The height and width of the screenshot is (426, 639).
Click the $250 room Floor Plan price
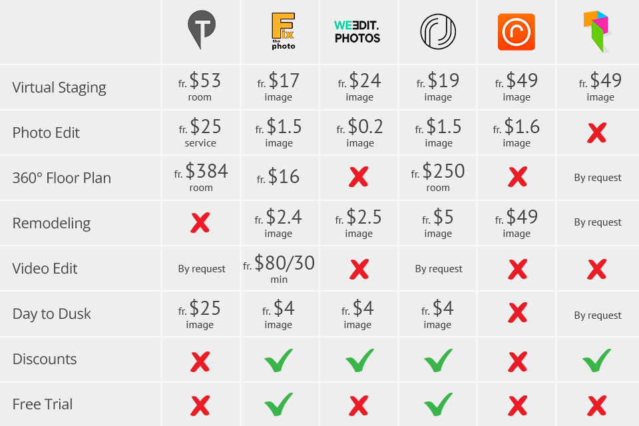tap(438, 178)
